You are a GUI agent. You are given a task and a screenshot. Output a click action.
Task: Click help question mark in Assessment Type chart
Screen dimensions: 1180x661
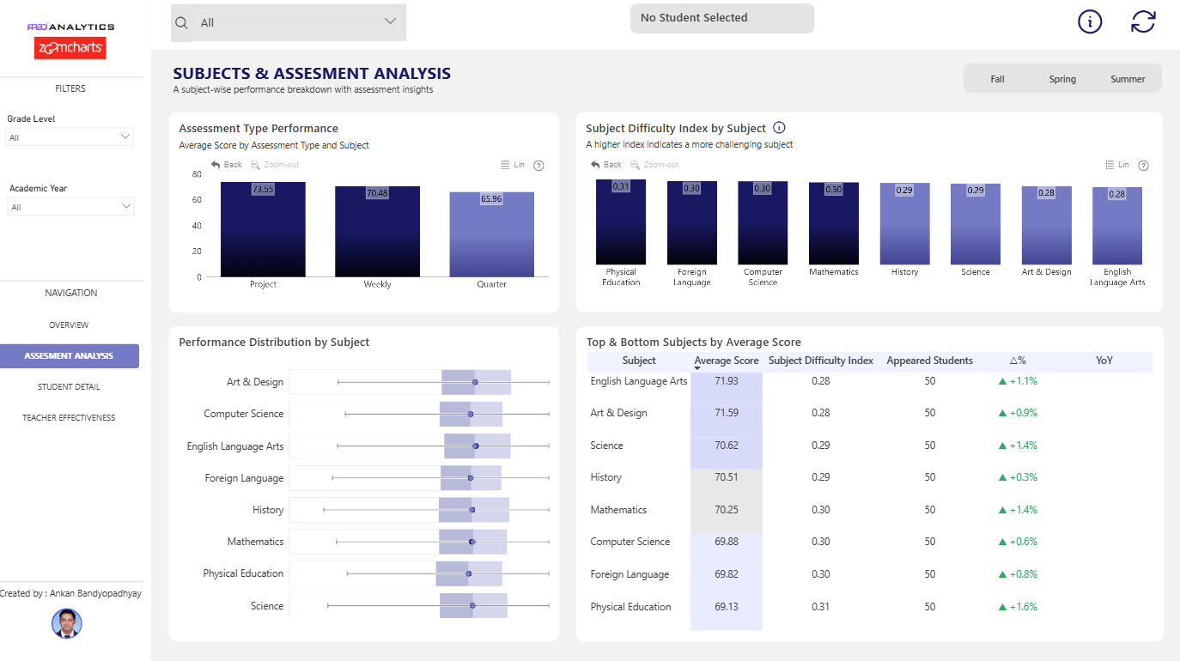pyautogui.click(x=539, y=166)
